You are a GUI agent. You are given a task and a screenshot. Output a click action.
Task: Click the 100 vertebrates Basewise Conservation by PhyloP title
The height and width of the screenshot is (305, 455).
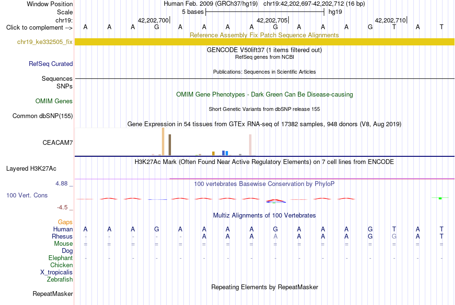[x=264, y=184]
